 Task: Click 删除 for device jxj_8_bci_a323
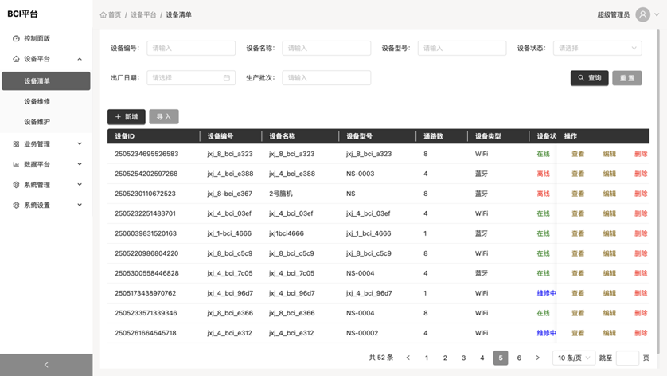click(x=640, y=154)
